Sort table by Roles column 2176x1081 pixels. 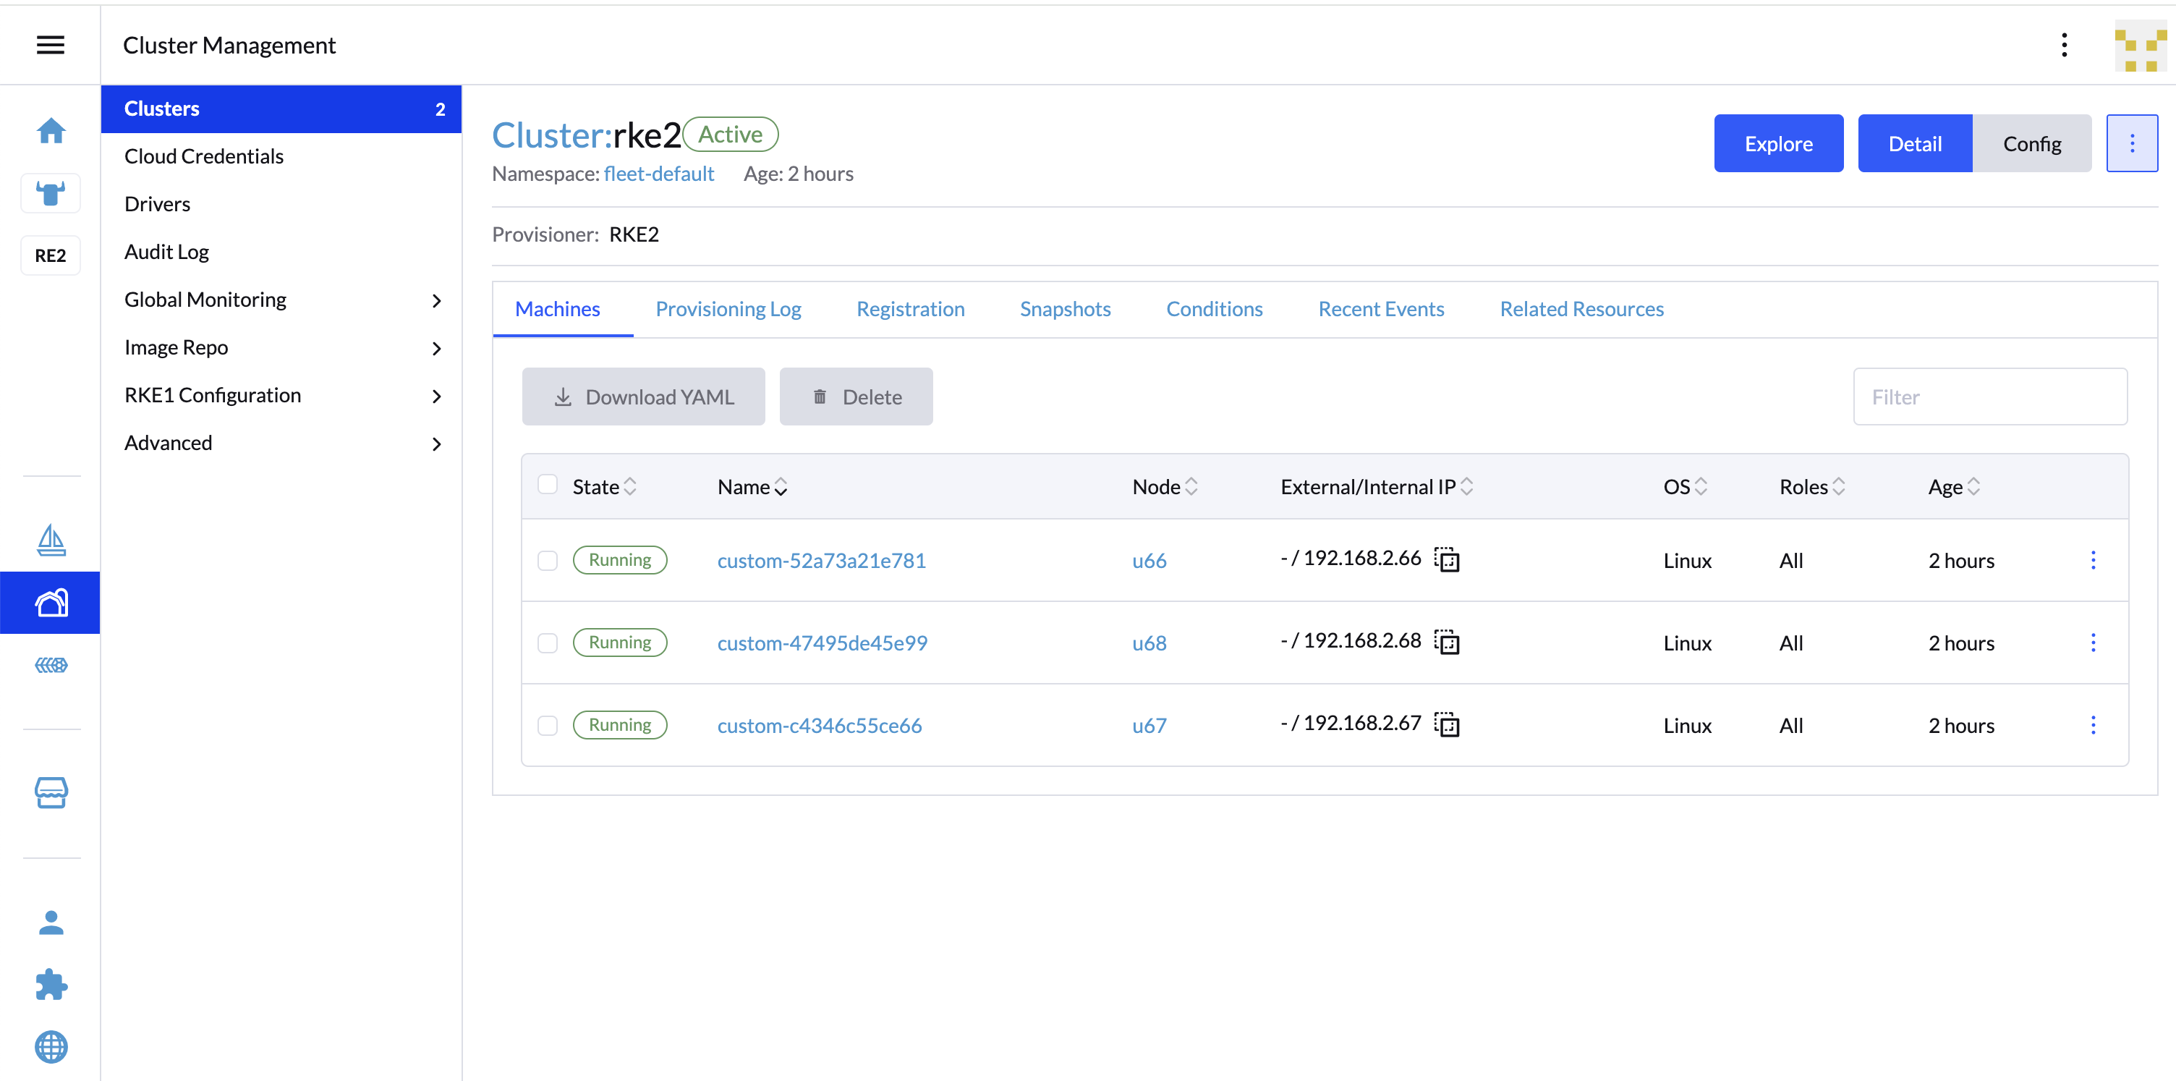point(1812,487)
